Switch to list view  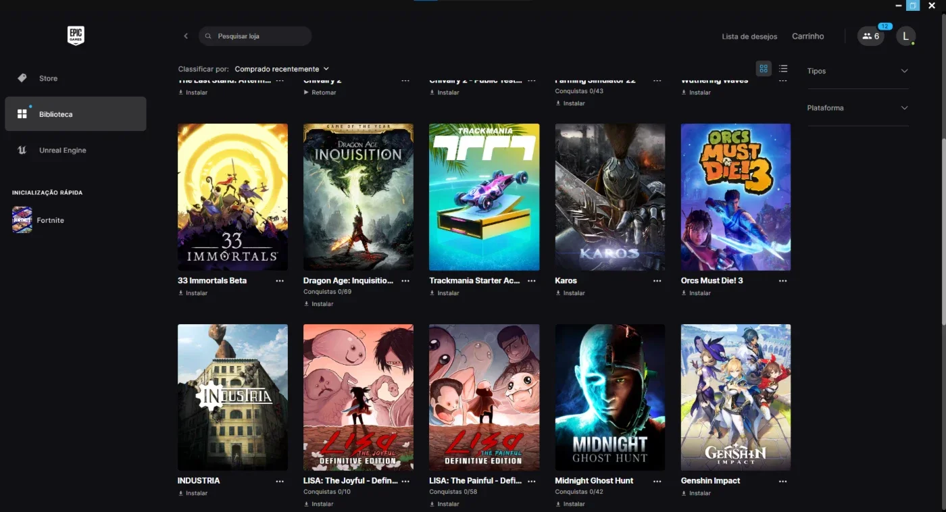(x=783, y=68)
